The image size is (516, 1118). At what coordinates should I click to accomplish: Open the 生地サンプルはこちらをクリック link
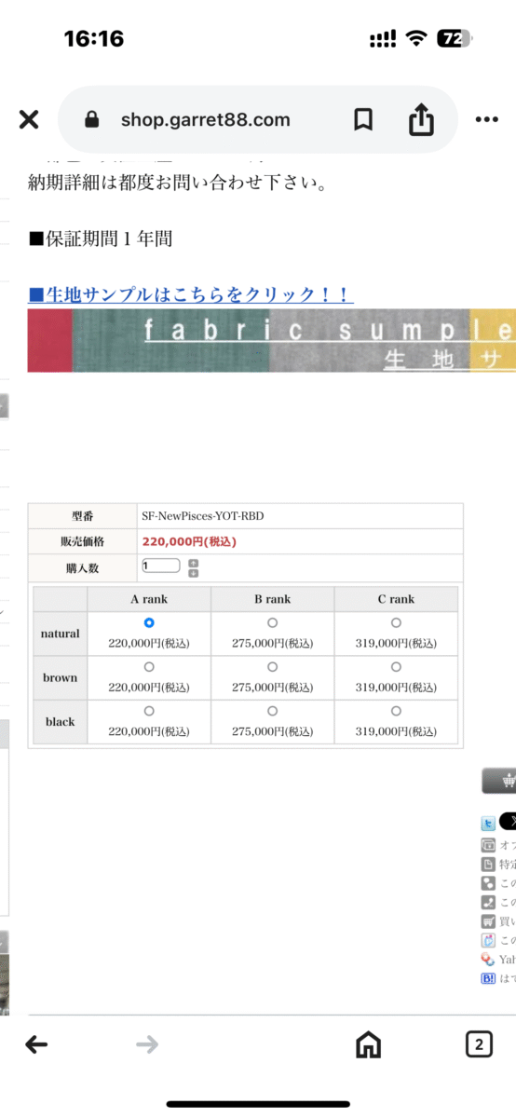191,295
